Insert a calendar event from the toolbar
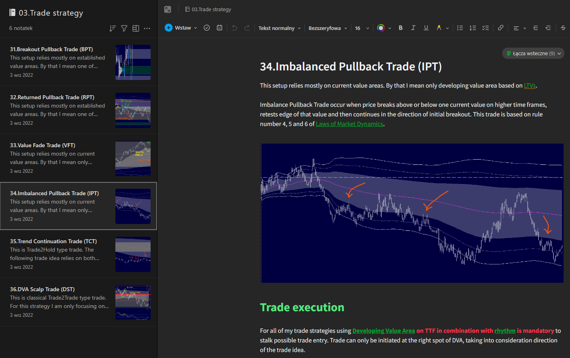The height and width of the screenshot is (358, 570). tap(220, 28)
